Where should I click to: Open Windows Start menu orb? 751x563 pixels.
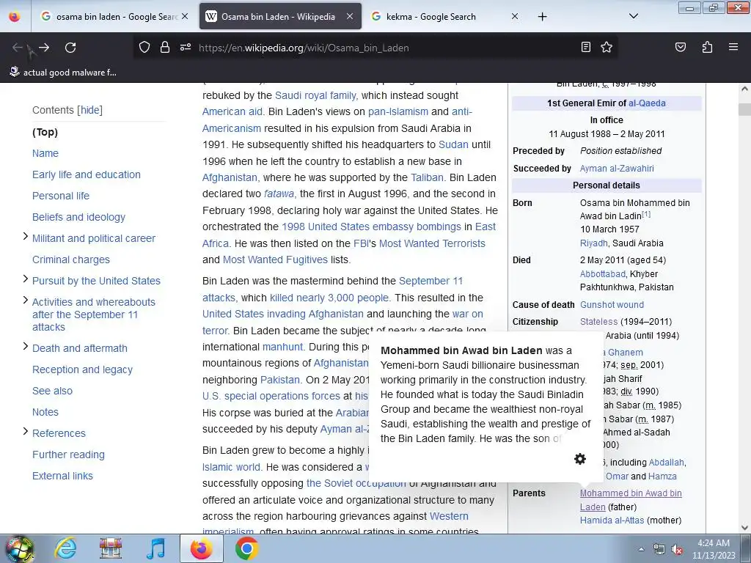coord(18,548)
